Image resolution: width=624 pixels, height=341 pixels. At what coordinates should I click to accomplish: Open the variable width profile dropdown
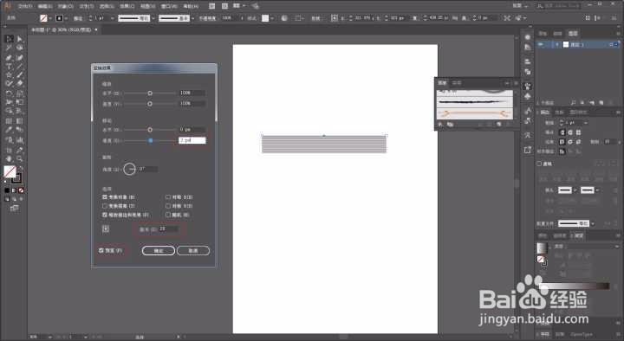pos(153,18)
